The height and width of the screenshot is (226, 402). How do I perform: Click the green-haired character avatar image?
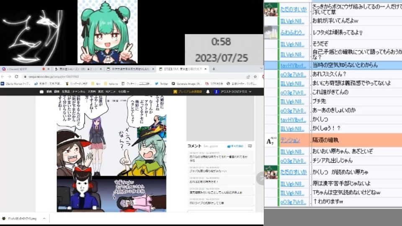(108, 32)
